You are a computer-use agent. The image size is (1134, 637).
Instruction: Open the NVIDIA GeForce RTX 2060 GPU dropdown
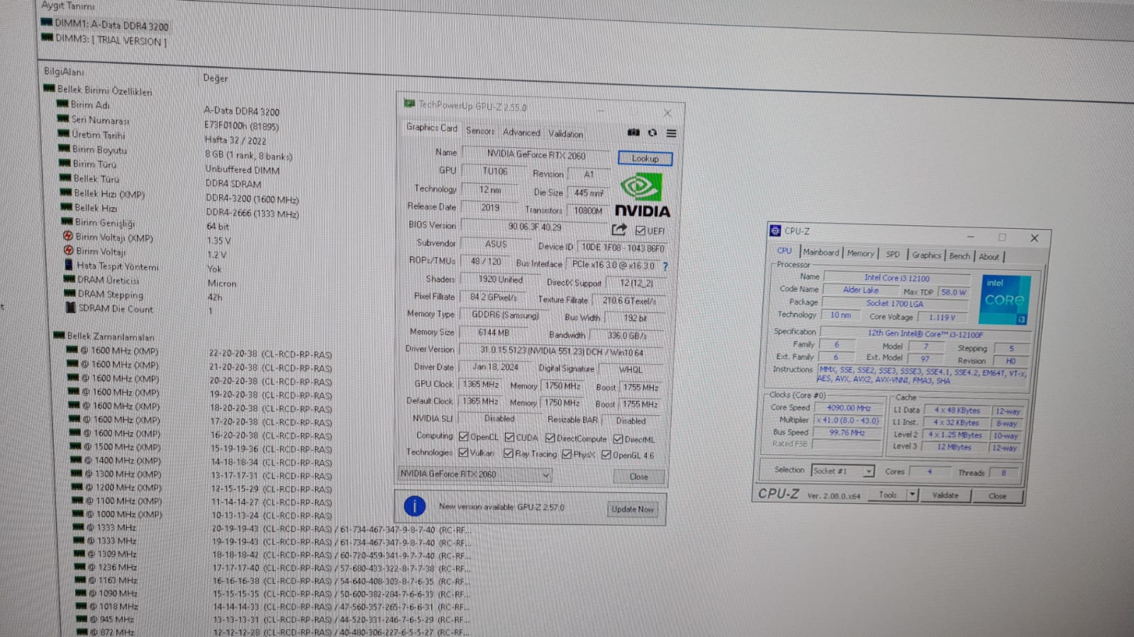tap(474, 474)
